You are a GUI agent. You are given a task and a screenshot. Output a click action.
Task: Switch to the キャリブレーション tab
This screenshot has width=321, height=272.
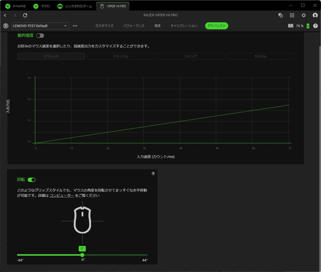coord(184,26)
